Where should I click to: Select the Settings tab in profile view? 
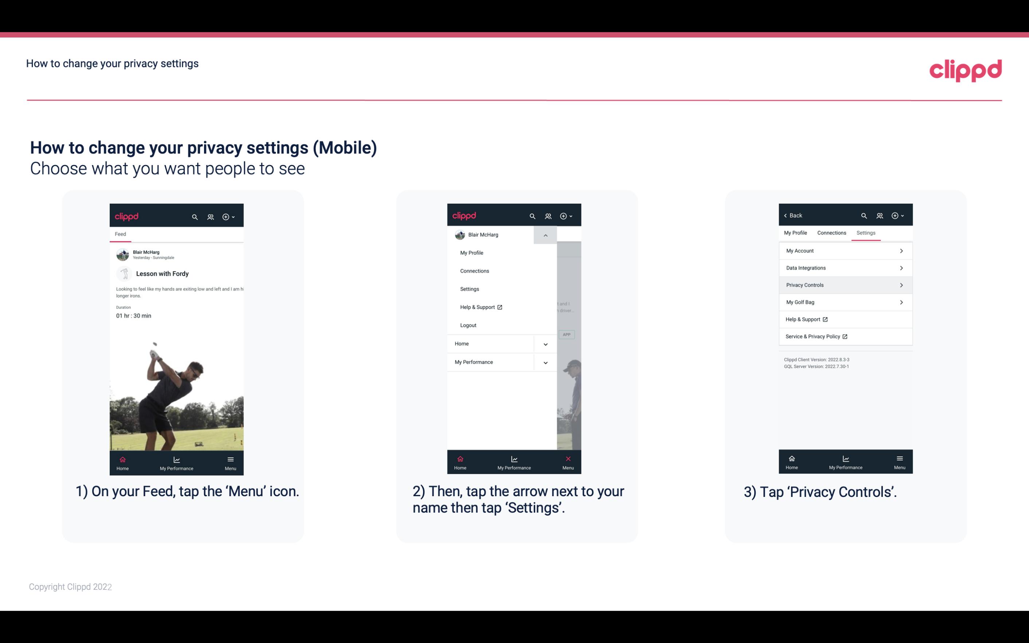865,232
